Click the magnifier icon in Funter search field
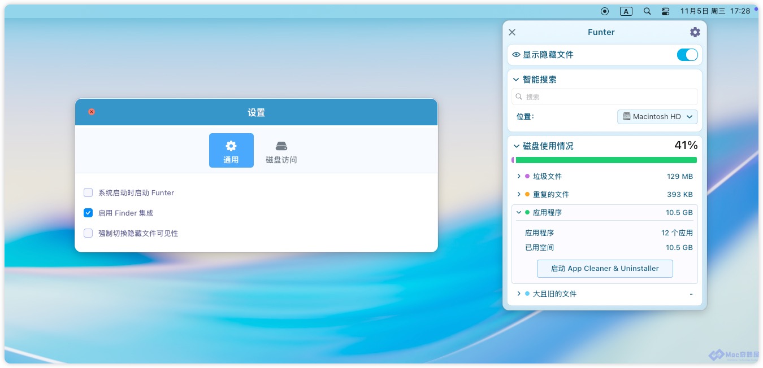The image size is (763, 368). 518,97
